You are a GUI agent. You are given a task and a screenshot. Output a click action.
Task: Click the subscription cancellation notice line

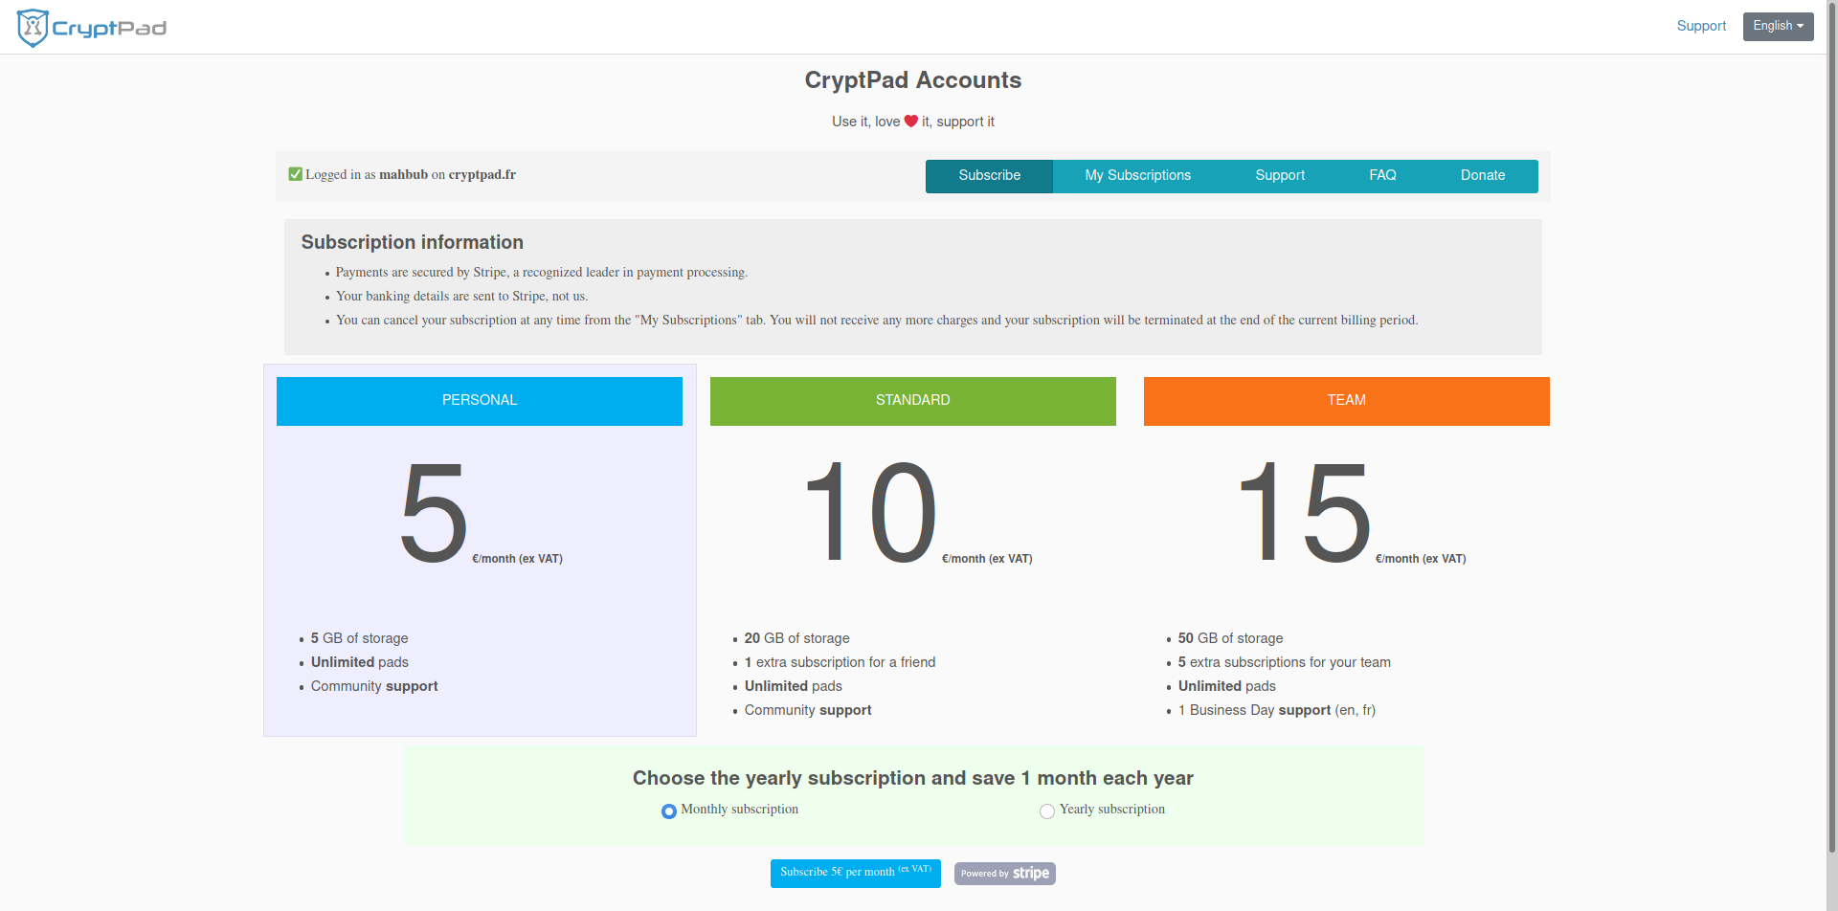[x=877, y=321]
